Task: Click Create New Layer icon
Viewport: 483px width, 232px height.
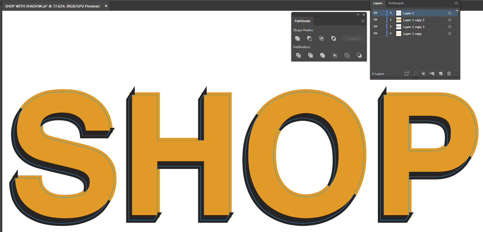Action: pyautogui.click(x=440, y=74)
